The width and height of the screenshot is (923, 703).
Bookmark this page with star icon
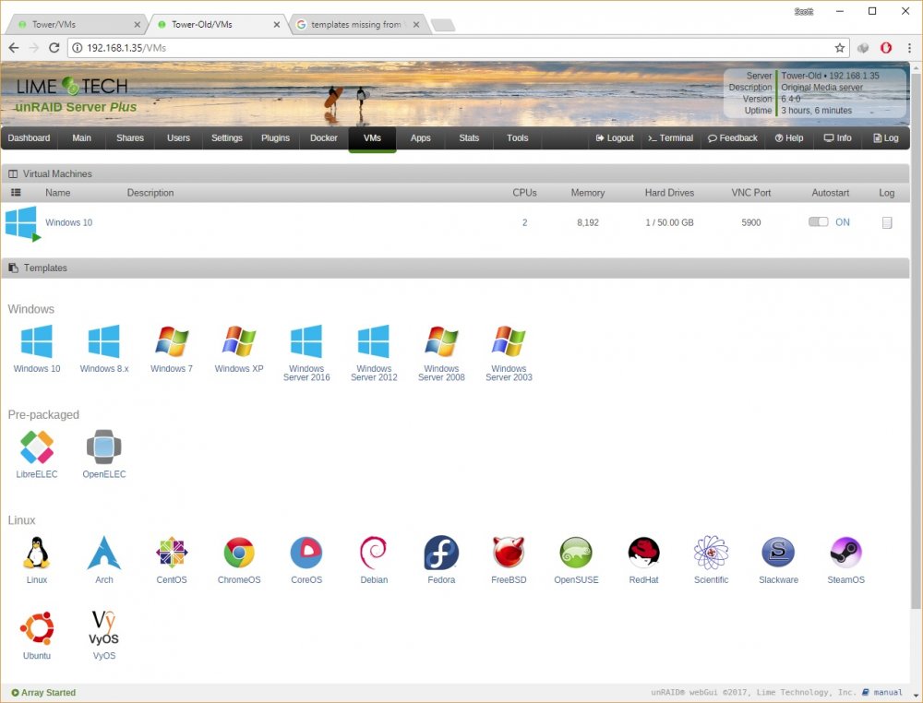coord(839,48)
